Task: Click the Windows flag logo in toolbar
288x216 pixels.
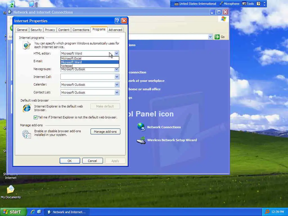Action: [x=224, y=19]
